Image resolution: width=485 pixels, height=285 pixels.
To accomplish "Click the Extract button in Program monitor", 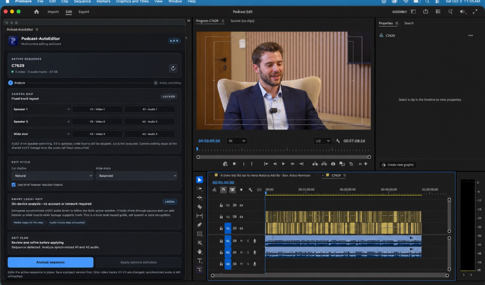I will coord(324,164).
